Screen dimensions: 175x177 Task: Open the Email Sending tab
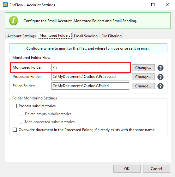click(86, 36)
